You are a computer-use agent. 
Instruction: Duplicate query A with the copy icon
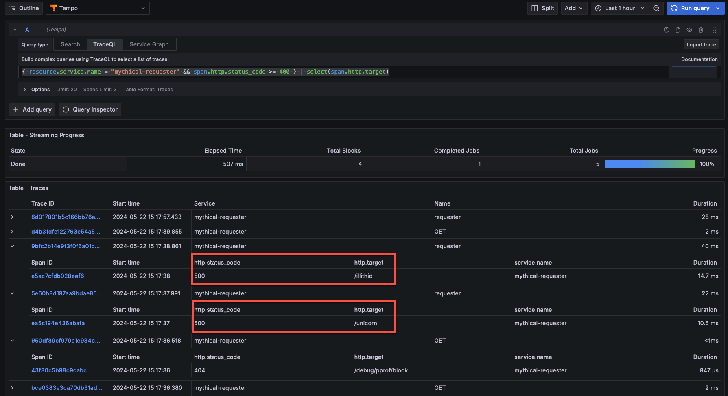[x=678, y=29]
